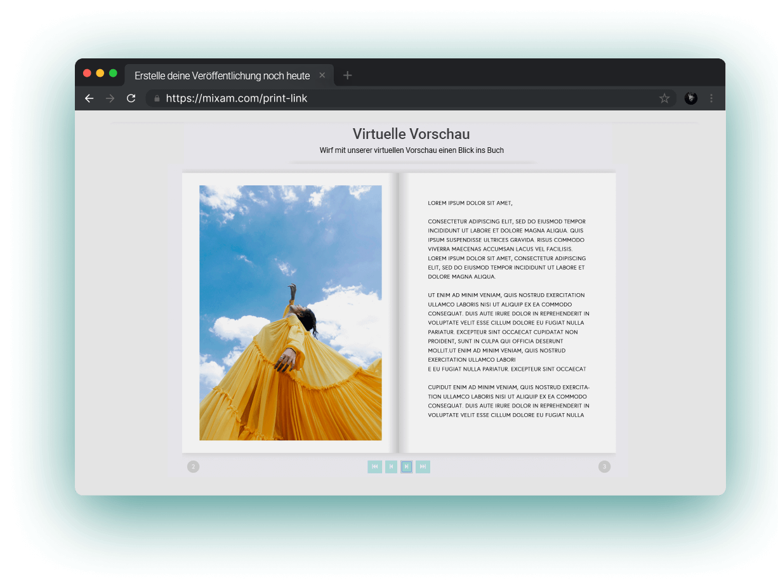Click the Lorem ipsum text page on right

tap(508, 311)
